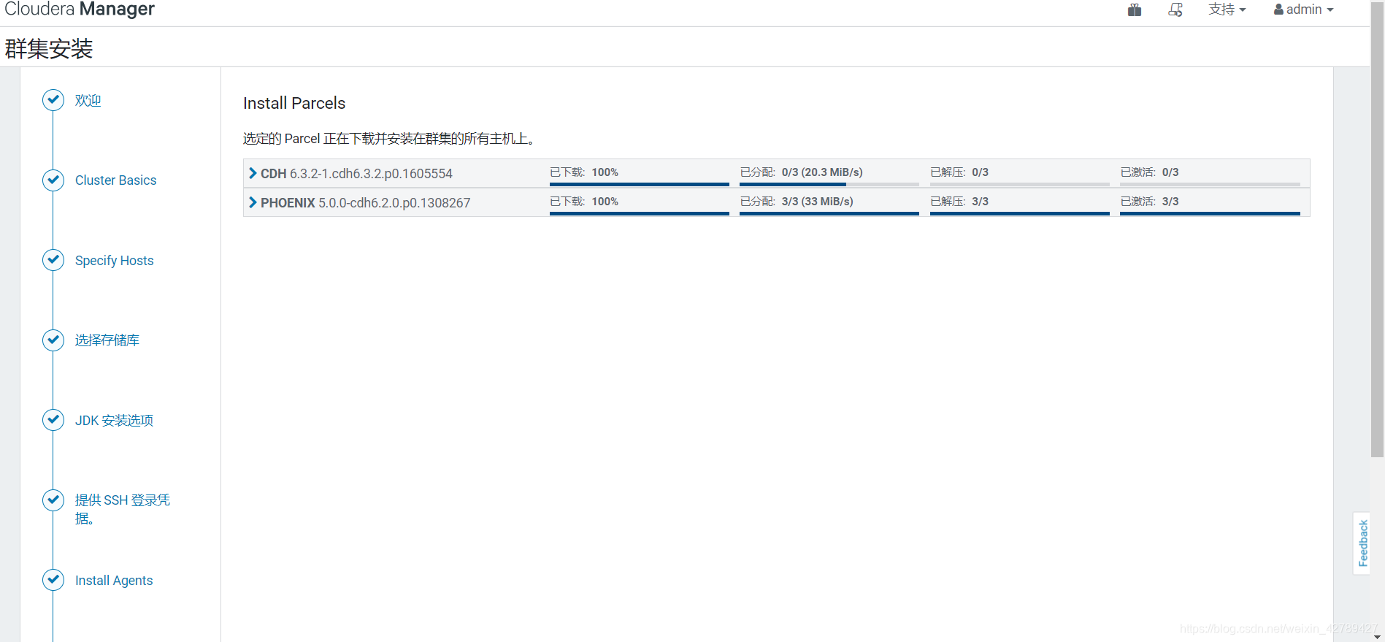
Task: Click the scrollbar down arrow
Action: click(x=1377, y=637)
